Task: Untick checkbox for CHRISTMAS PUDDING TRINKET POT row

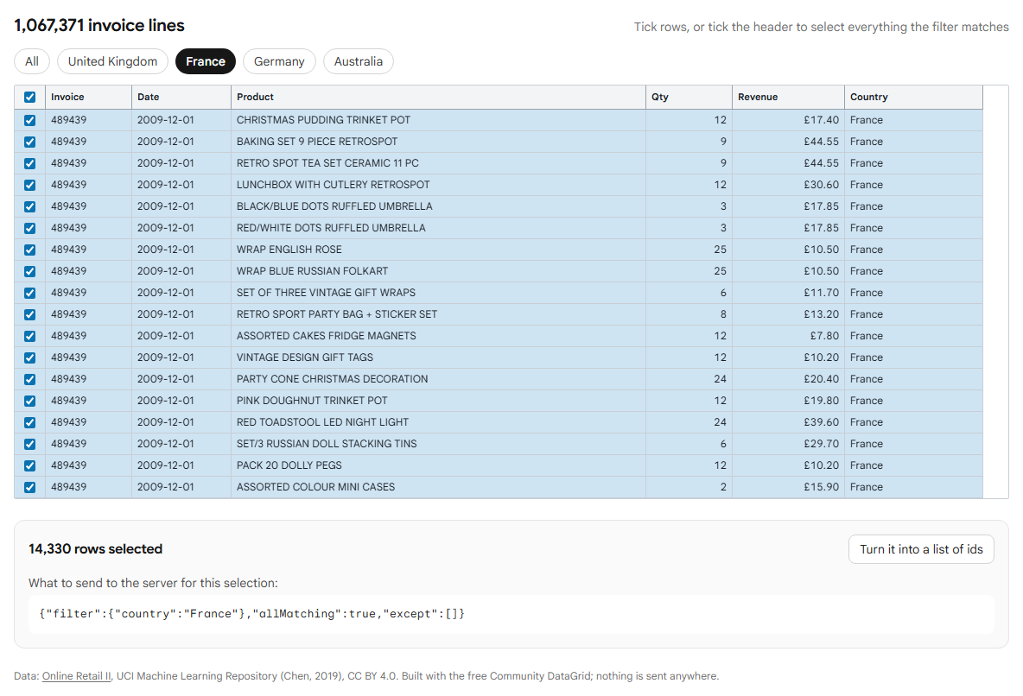Action: click(29, 120)
